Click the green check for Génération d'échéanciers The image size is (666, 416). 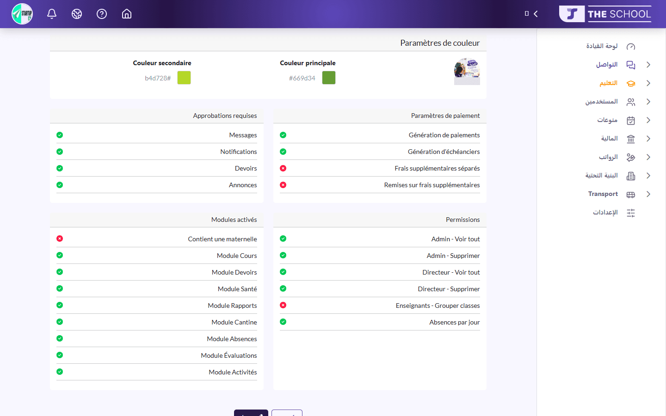pyautogui.click(x=283, y=152)
